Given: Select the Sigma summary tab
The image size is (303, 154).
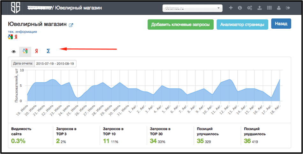Looking at the screenshot, I should click(x=48, y=51).
